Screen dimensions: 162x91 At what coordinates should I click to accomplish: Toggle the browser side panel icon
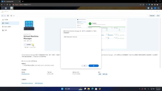coord(155,5)
